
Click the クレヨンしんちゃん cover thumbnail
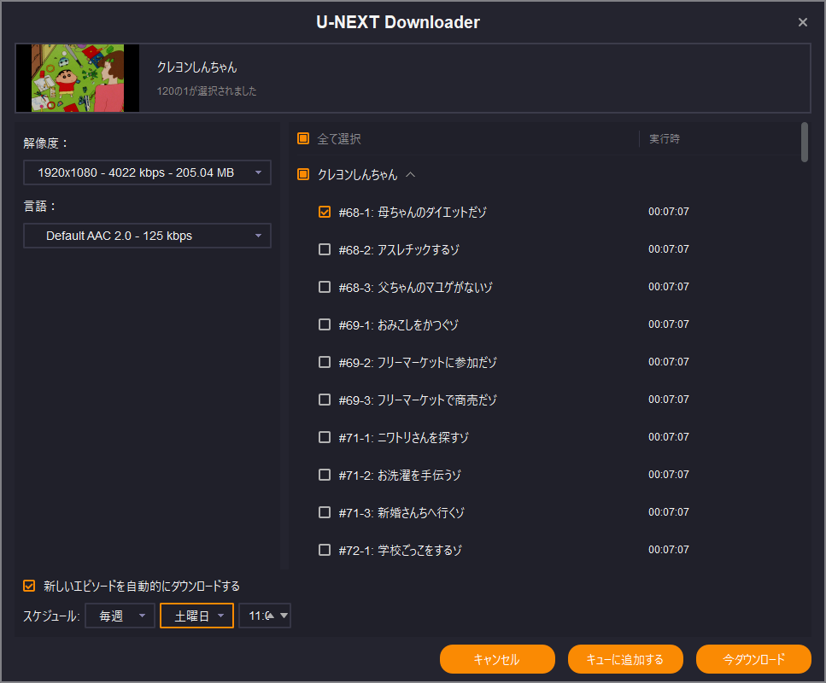pos(78,78)
